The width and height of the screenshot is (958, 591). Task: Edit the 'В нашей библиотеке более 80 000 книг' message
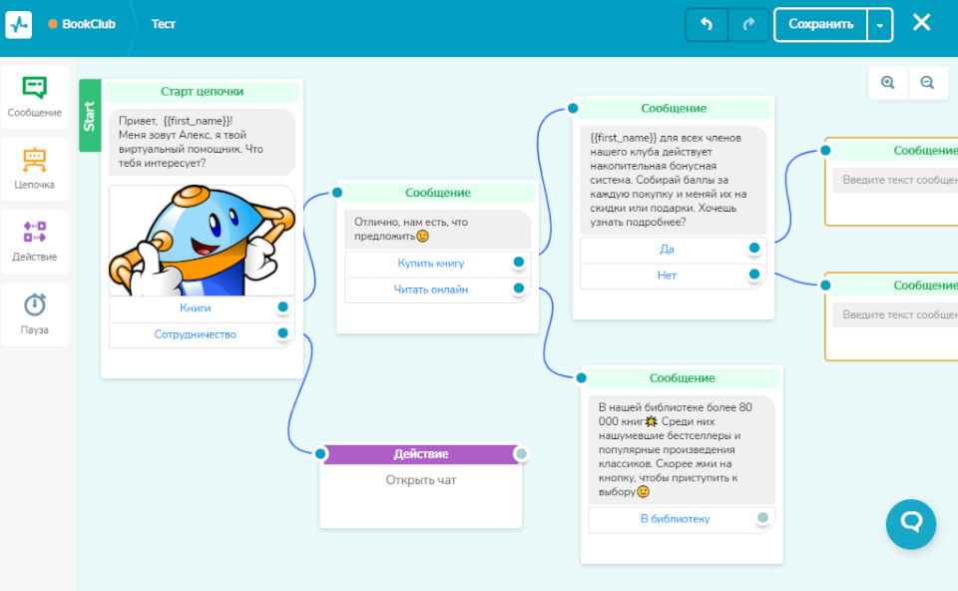click(682, 450)
